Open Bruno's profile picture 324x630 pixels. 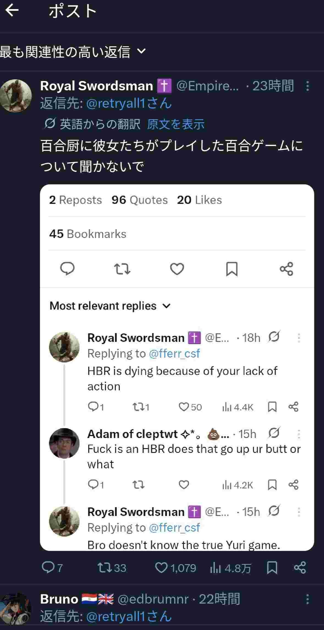pyautogui.click(x=16, y=609)
